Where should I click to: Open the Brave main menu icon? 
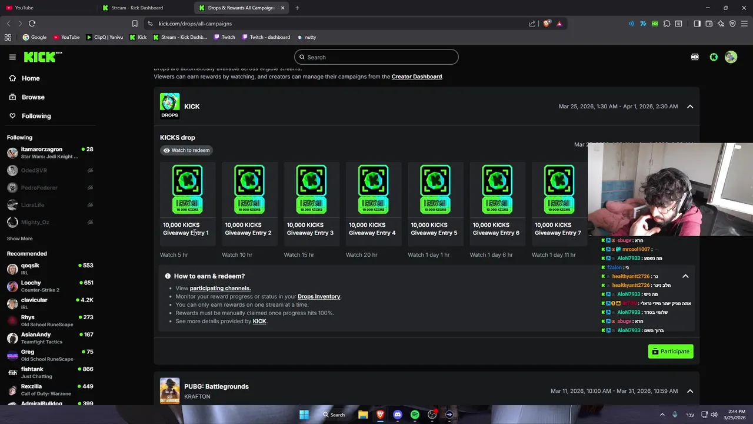click(x=744, y=24)
